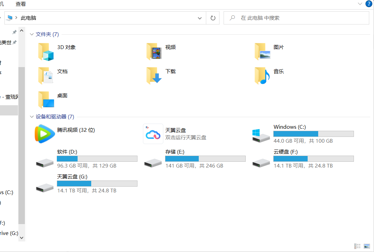Open the 桌面 folder icon

coord(46,100)
